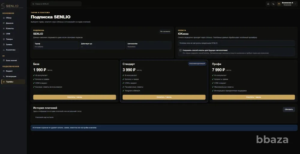Click the ЮKassa heading
The height and width of the screenshot is (154, 300).
click(x=183, y=34)
